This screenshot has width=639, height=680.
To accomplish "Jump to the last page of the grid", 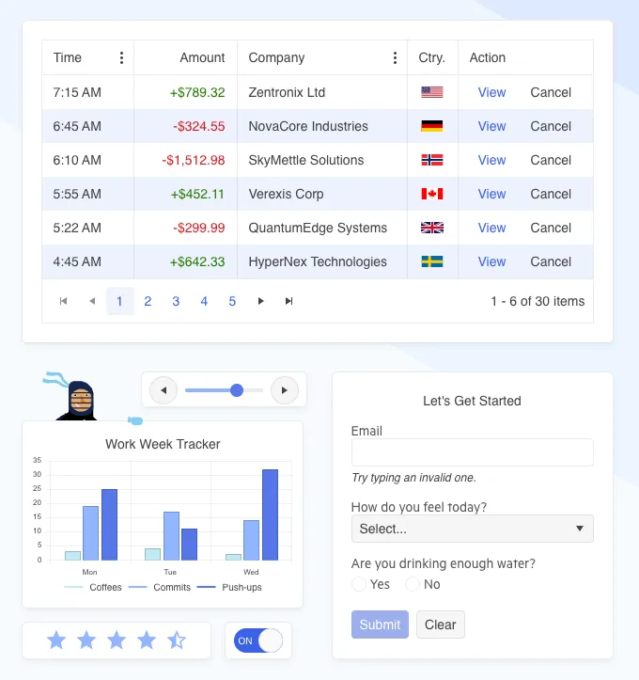I will click(288, 301).
